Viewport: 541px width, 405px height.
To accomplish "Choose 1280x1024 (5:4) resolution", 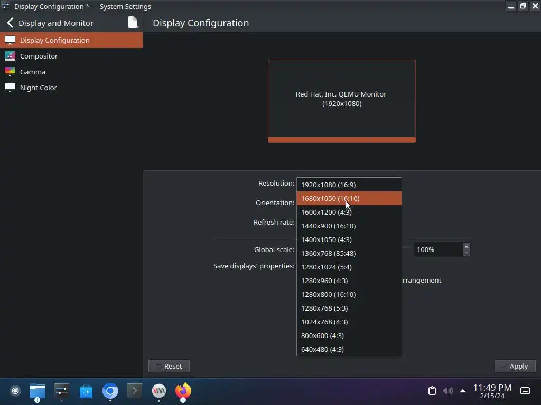I will [349, 267].
